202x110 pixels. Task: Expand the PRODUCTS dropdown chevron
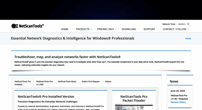point(91,29)
